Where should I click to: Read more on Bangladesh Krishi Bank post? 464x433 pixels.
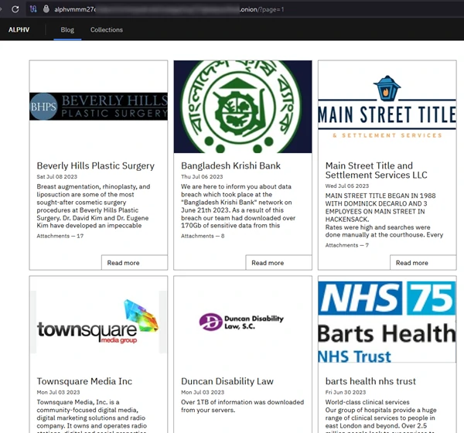(x=278, y=263)
